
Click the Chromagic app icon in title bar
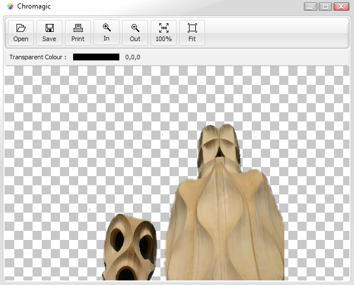click(x=10, y=6)
